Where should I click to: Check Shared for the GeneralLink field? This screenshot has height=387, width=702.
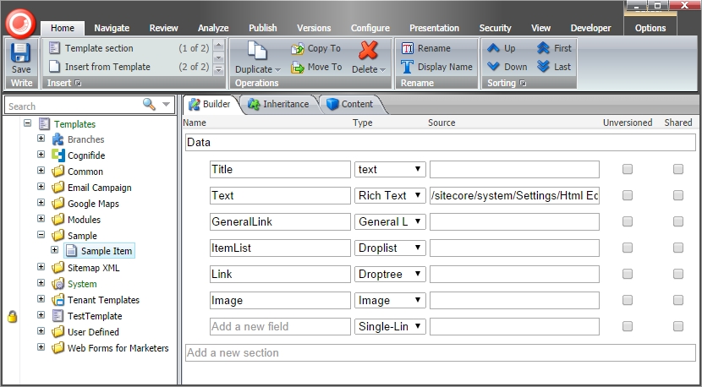(x=678, y=221)
